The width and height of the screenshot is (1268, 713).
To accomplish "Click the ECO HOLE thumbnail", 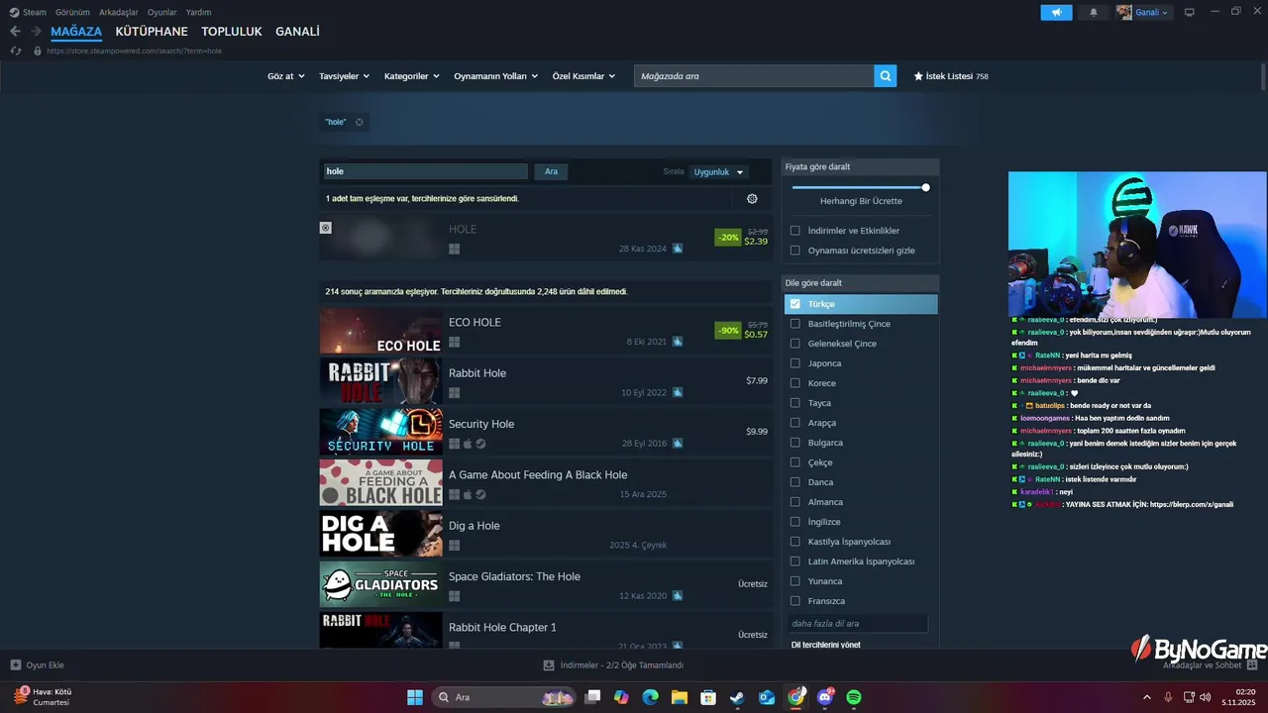I will point(380,332).
